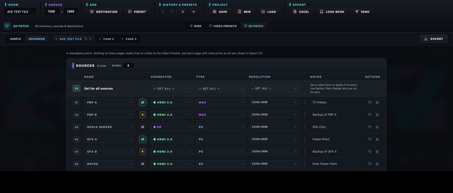Create a NEW project
This screenshot has height=193, width=453.
[x=244, y=12]
